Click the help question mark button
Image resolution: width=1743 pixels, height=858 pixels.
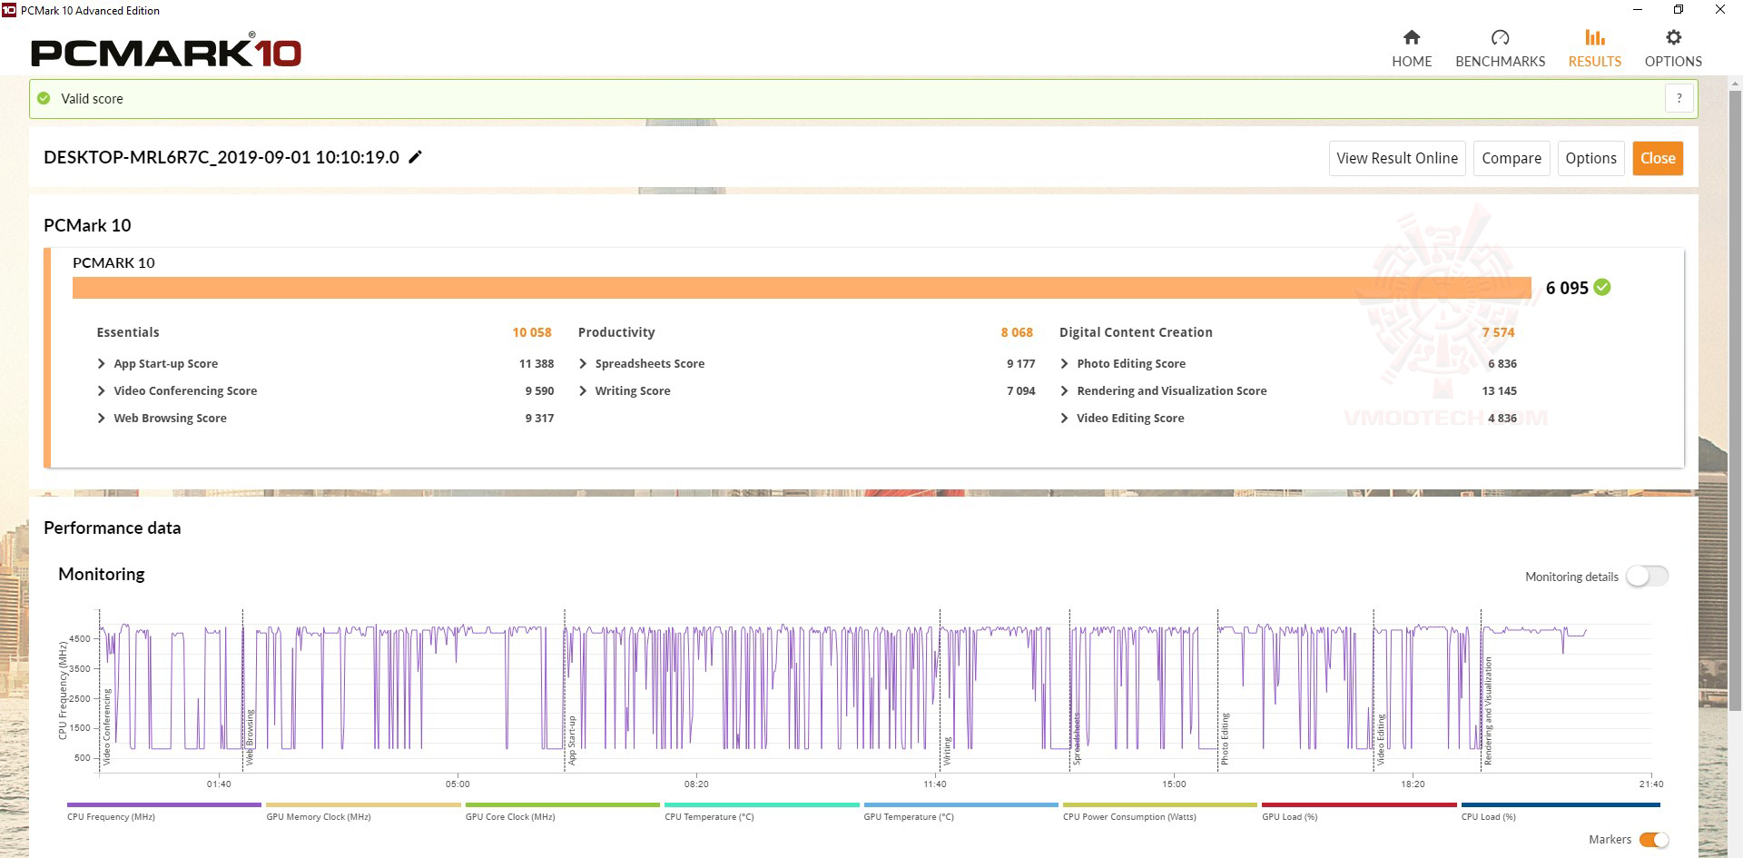pyautogui.click(x=1679, y=98)
